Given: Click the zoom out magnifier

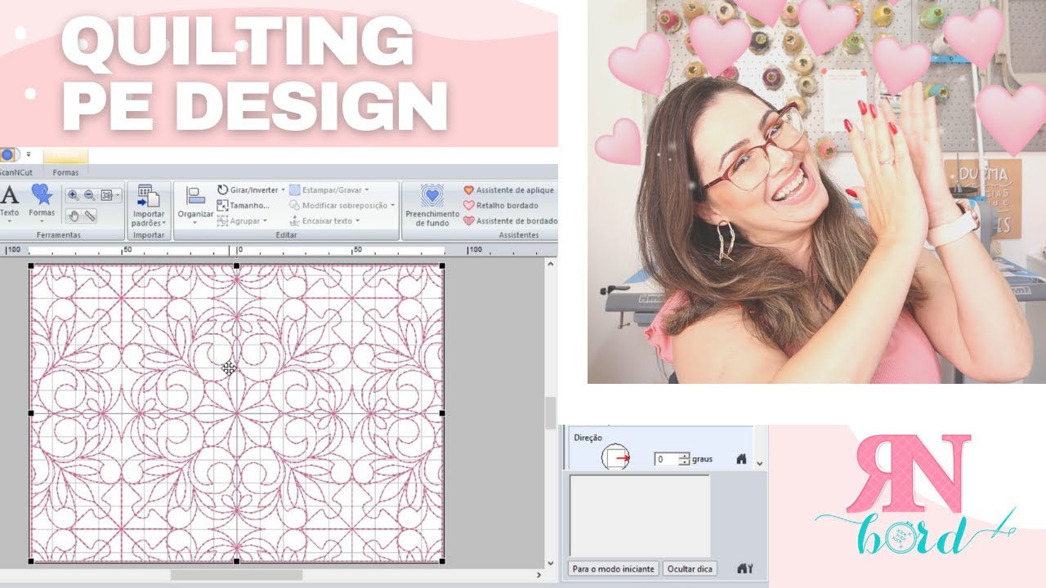Looking at the screenshot, I should pos(89,195).
